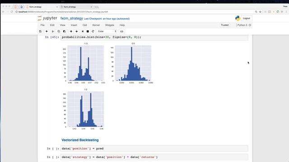Click the In [45] prompt label
Screen dimensions: 289x162
52,37
